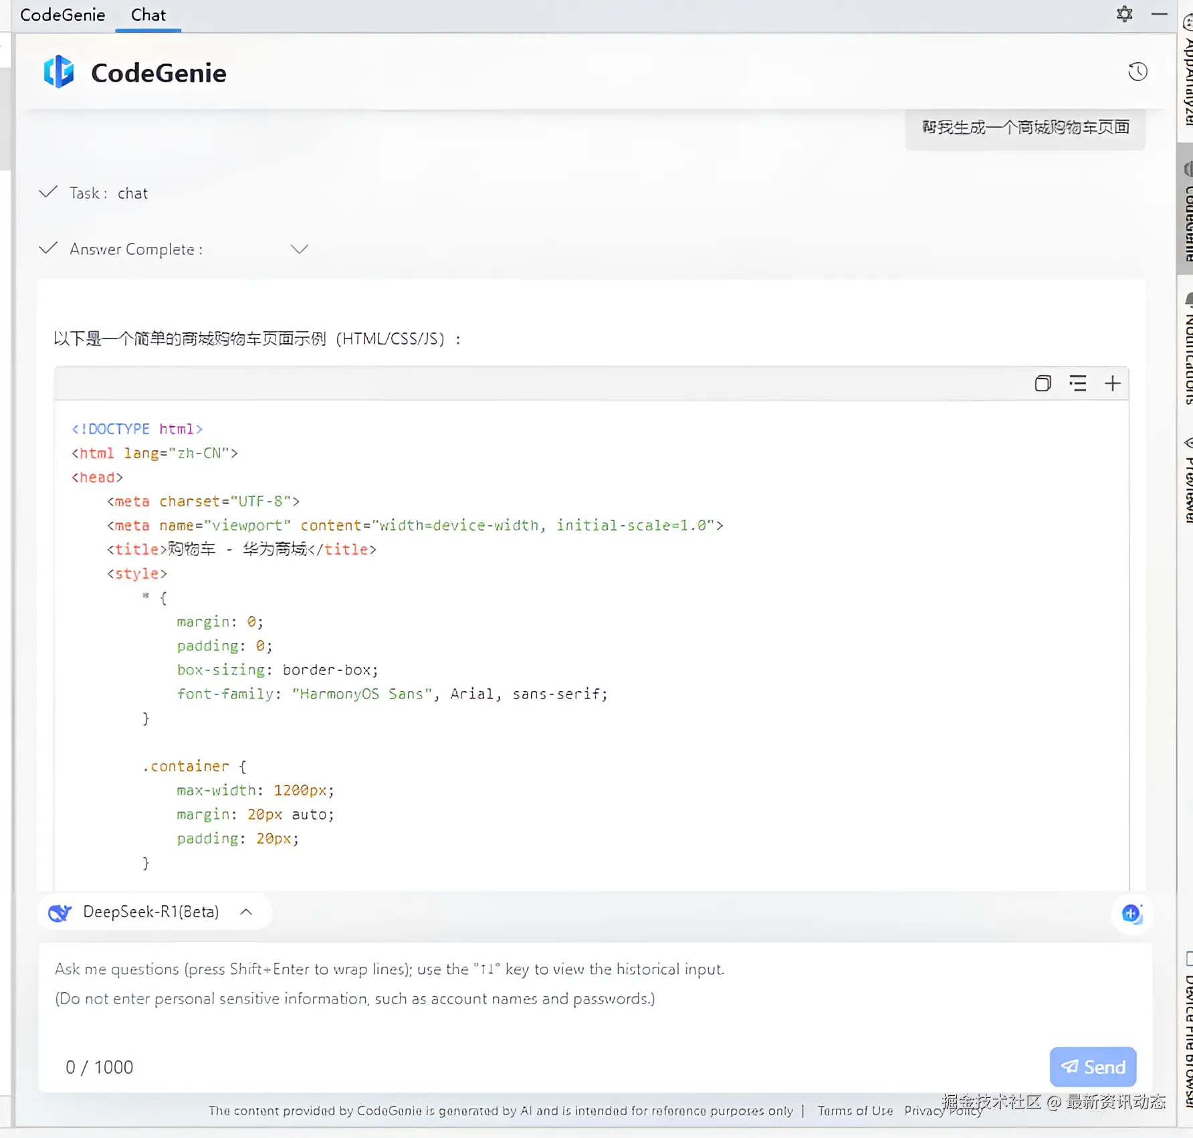1193x1138 pixels.
Task: Click the checkmark beside Task: chat
Action: tap(48, 193)
